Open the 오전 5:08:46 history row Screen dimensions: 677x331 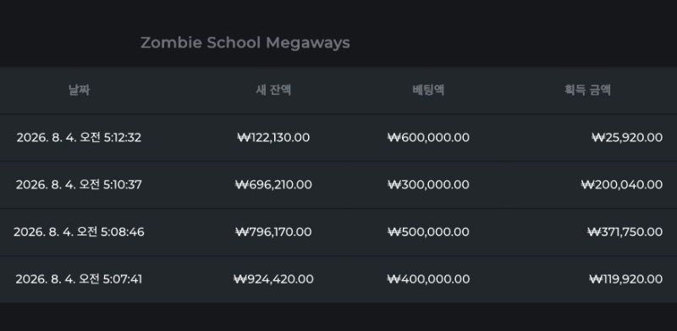(338, 232)
